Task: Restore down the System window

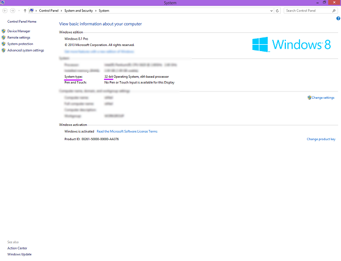Action: tap(325, 2)
